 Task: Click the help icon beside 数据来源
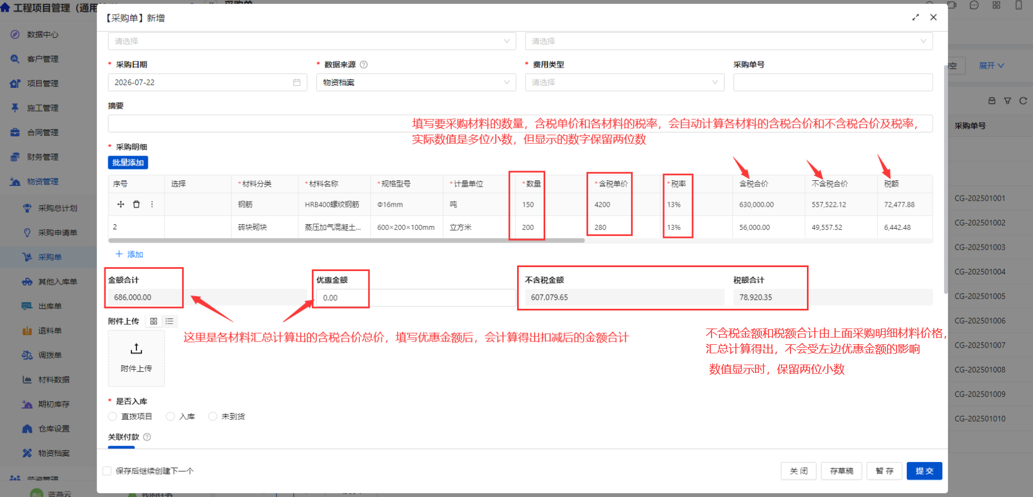tap(364, 65)
